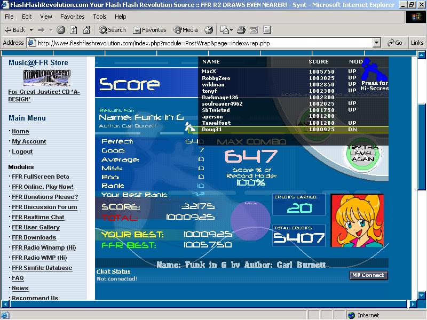Viewport: 427px width, 320px height.
Task: Open the Media toolbar button
Action: click(186, 30)
